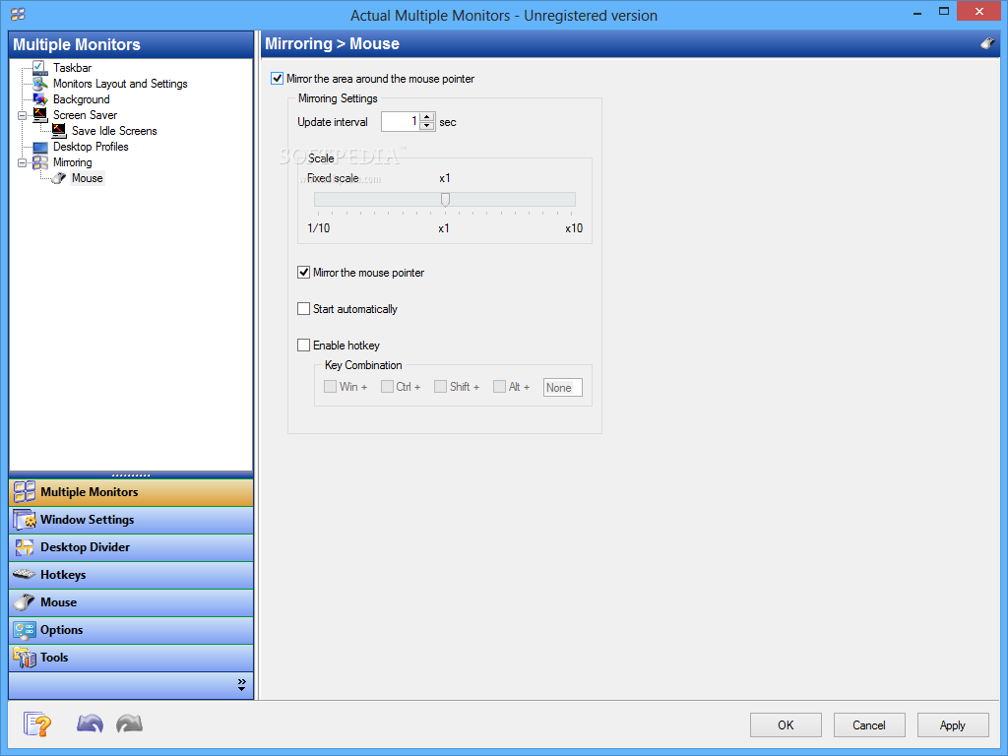This screenshot has width=1008, height=756.
Task: Click the Mouse tree node icon
Action: tap(59, 178)
